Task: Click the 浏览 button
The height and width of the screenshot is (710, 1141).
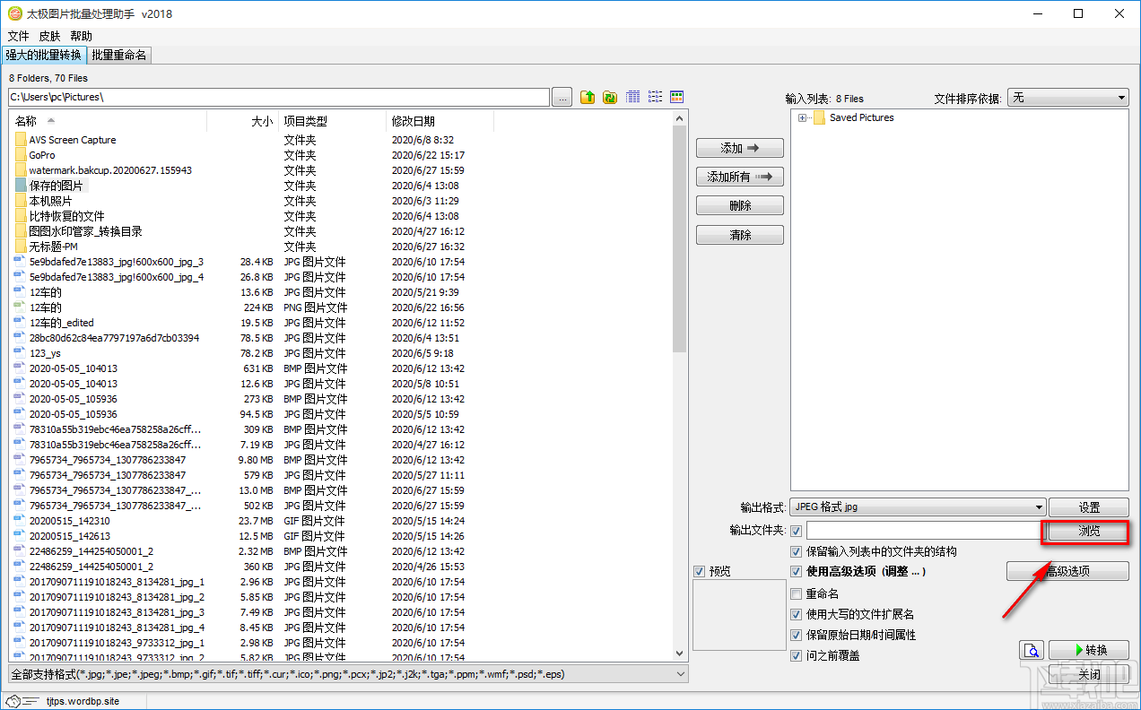Action: point(1089,532)
